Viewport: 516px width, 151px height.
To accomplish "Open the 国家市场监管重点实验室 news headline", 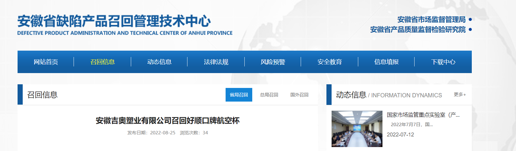I will 423,115.
